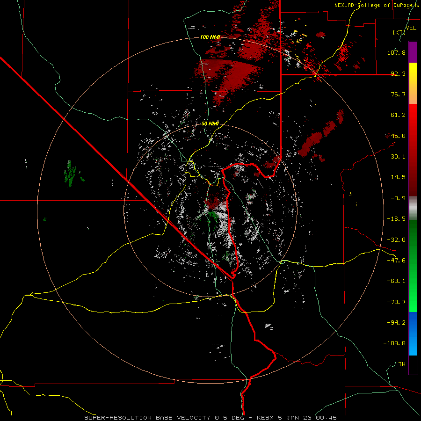
Task: Select the -16.5 legend value
Action: click(x=396, y=219)
